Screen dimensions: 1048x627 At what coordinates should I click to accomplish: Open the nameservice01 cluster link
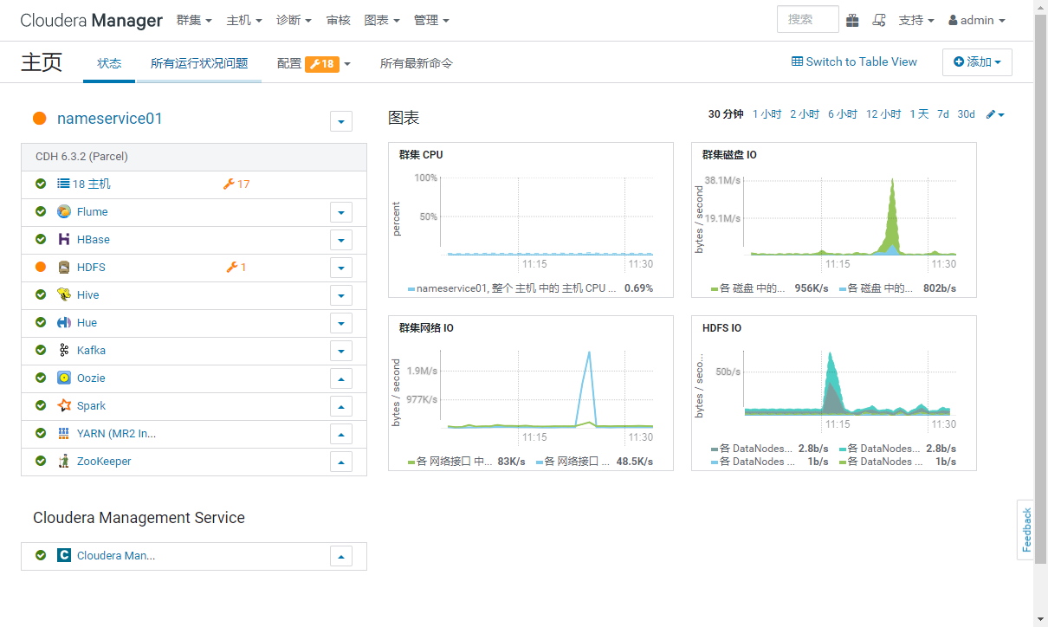pyautogui.click(x=107, y=120)
